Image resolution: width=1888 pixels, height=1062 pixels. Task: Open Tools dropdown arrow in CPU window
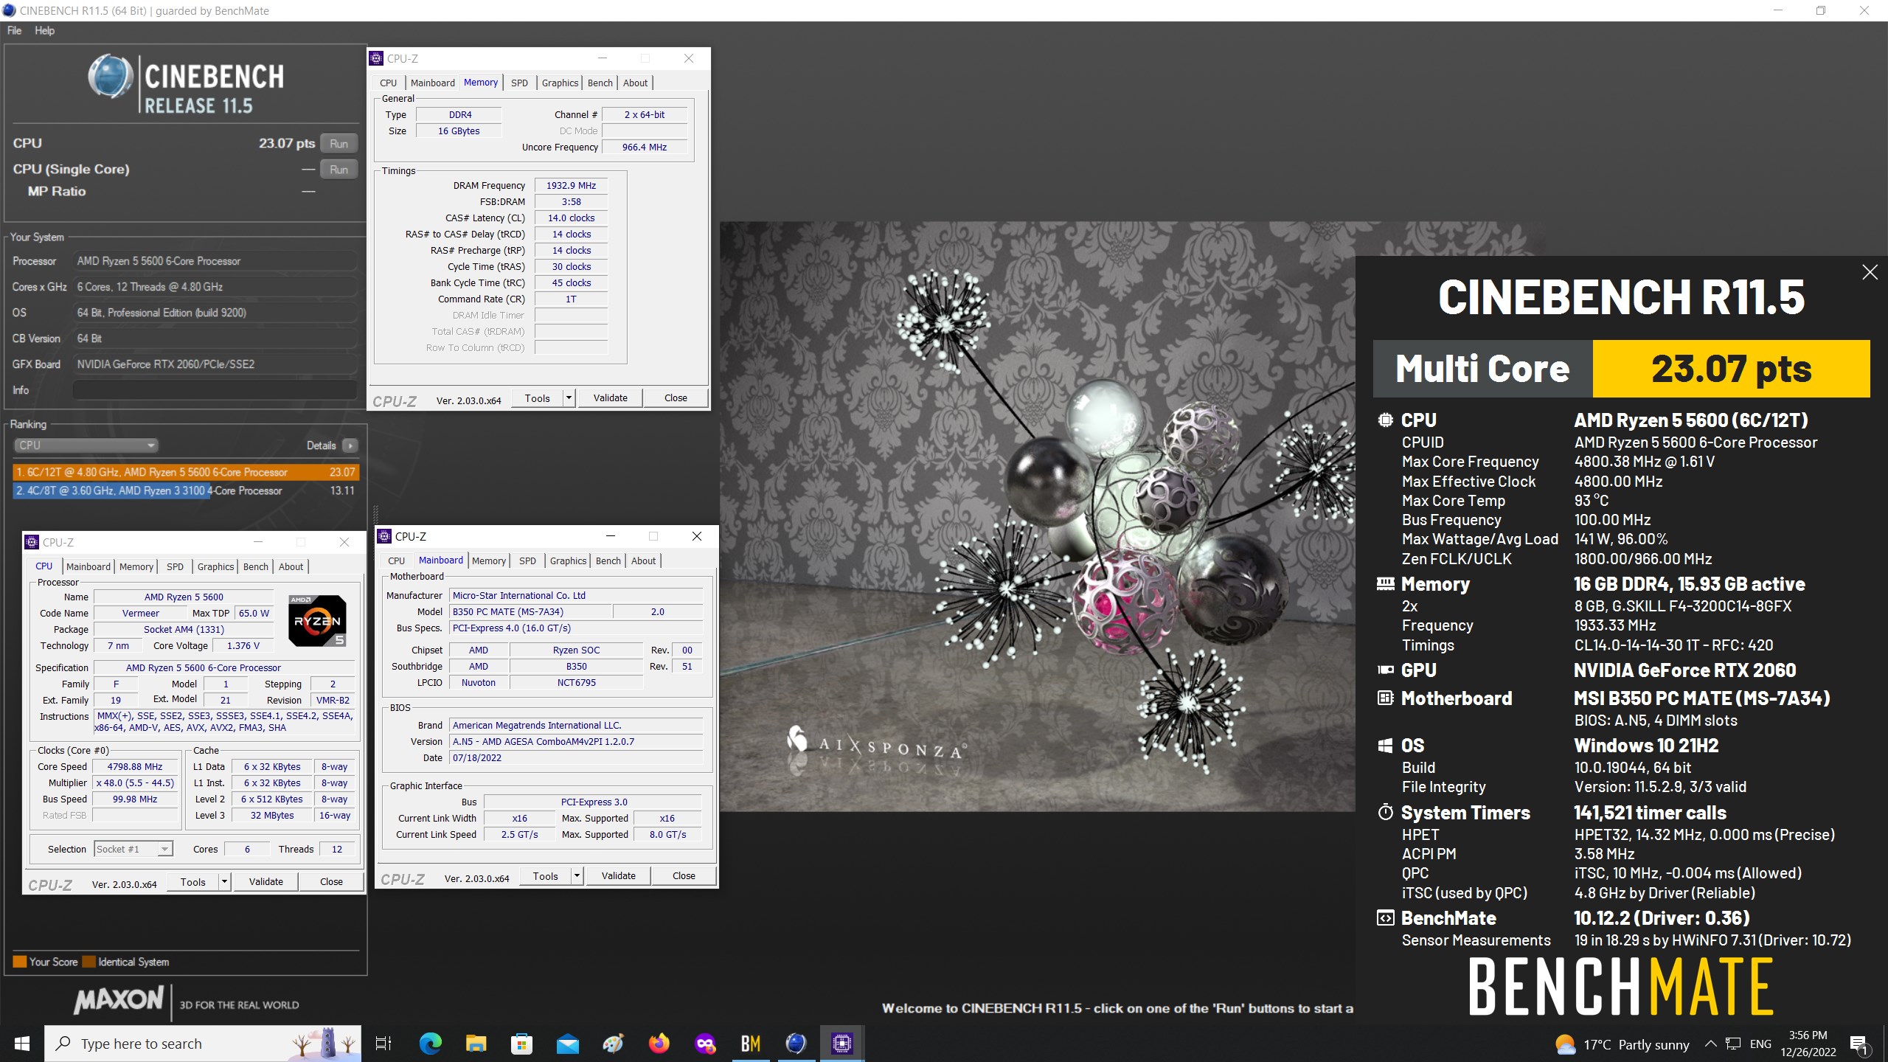click(x=224, y=882)
